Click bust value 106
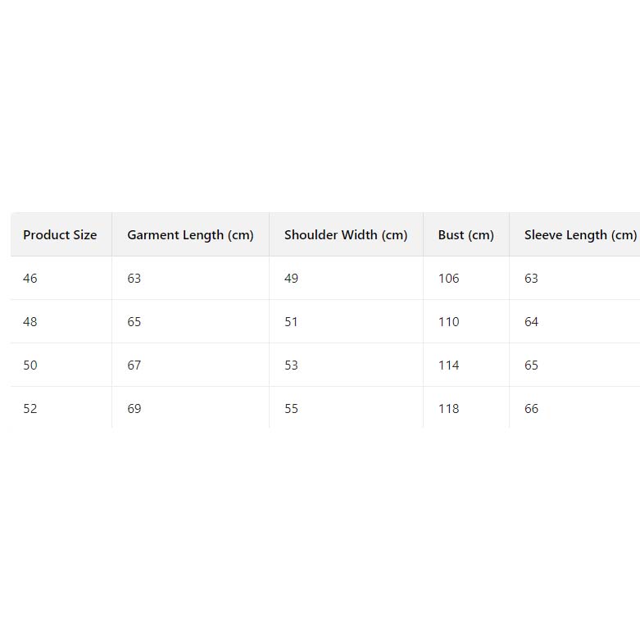This screenshot has width=640, height=640. click(x=449, y=279)
